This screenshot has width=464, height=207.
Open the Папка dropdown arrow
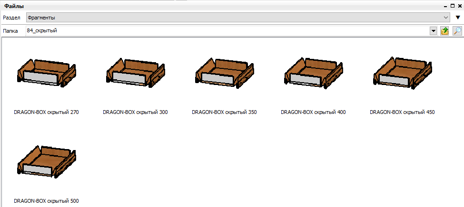point(434,31)
